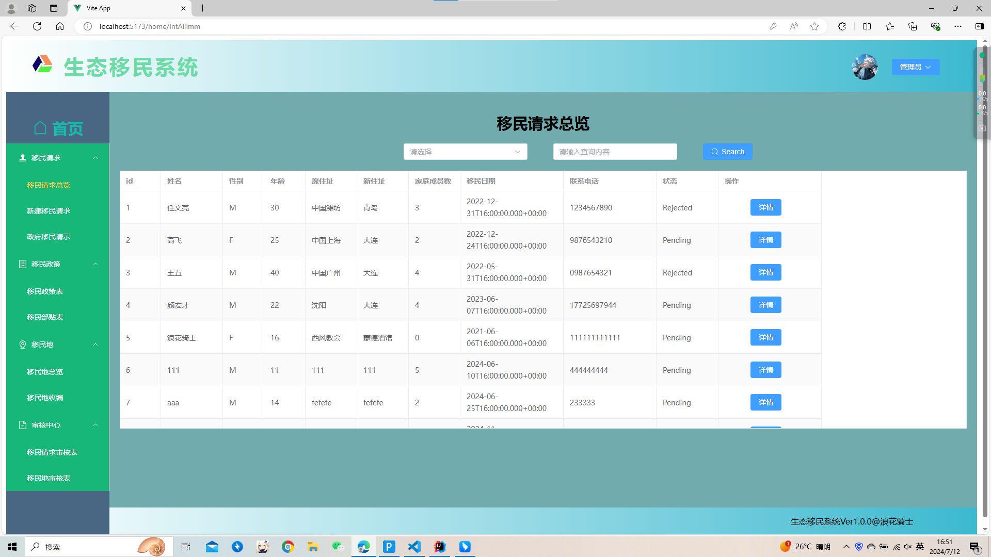Switch to Visual Studio Code on taskbar
The width and height of the screenshot is (991, 557).
point(414,547)
